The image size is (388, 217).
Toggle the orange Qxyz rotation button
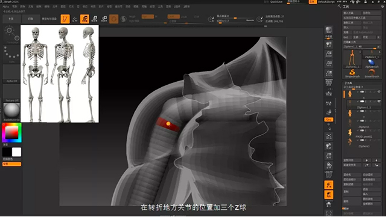point(329,120)
